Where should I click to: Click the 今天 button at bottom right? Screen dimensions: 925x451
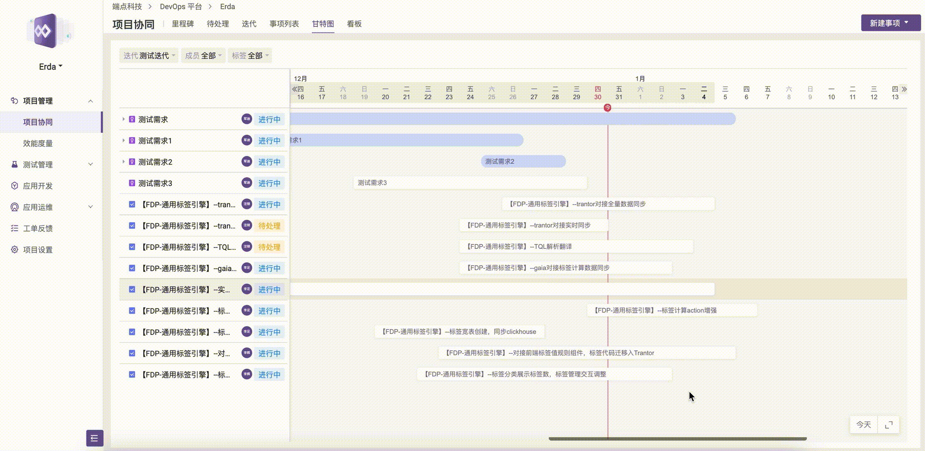click(863, 425)
